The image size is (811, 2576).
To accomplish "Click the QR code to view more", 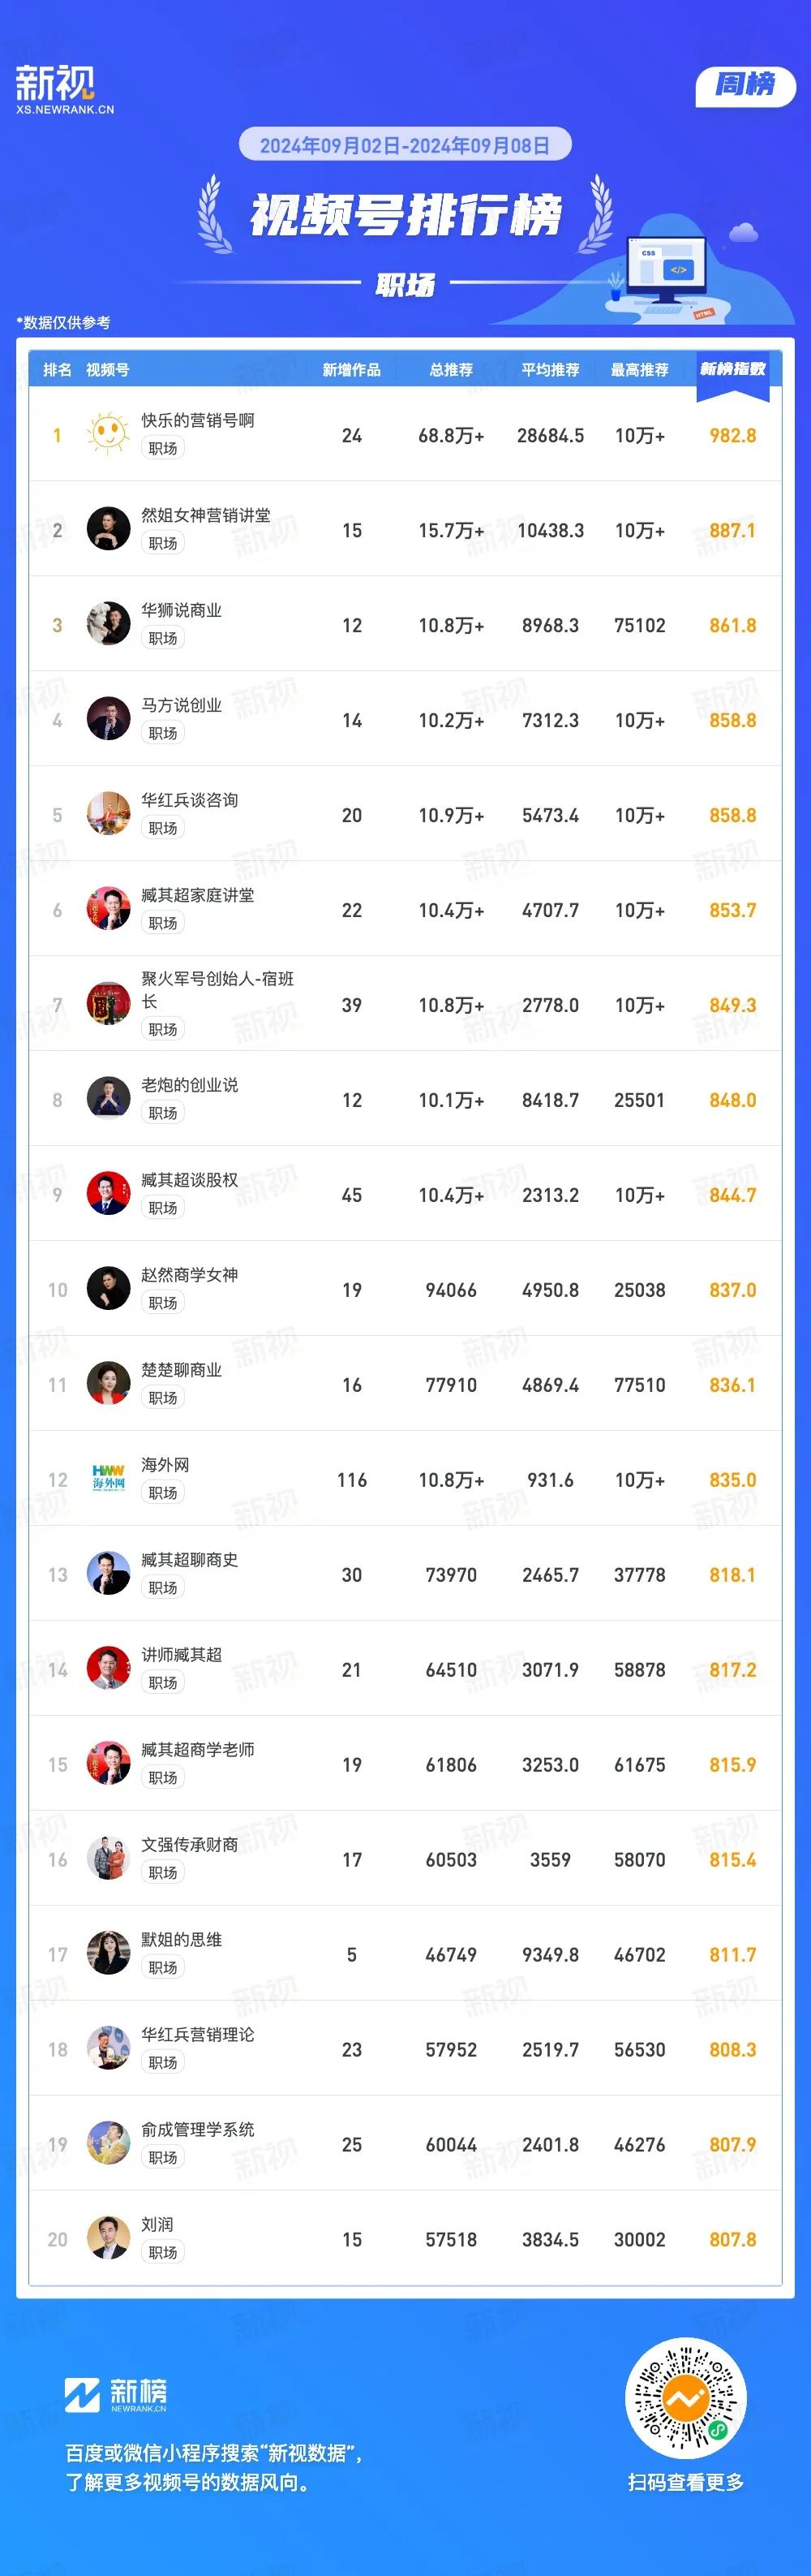I will tap(685, 2397).
